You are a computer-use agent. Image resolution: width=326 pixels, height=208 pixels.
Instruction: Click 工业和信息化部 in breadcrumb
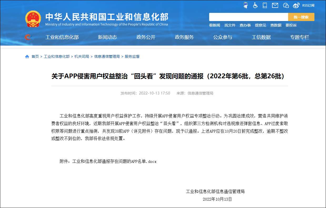click(x=57, y=56)
